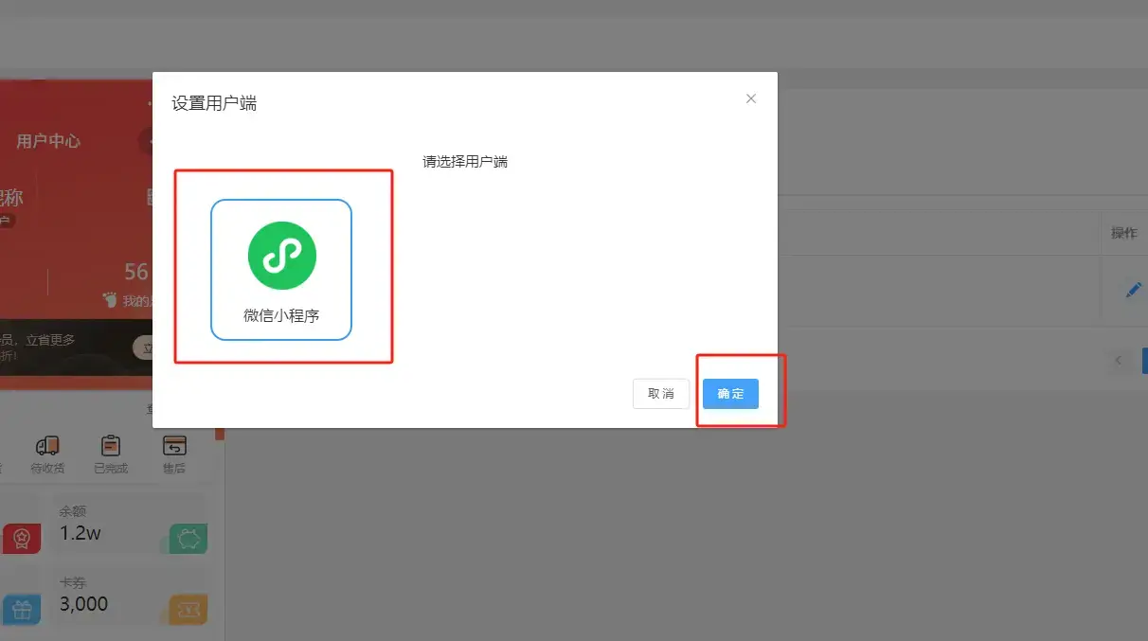
Task: Close the 设置用户端 dialog with the X
Action: point(751,98)
